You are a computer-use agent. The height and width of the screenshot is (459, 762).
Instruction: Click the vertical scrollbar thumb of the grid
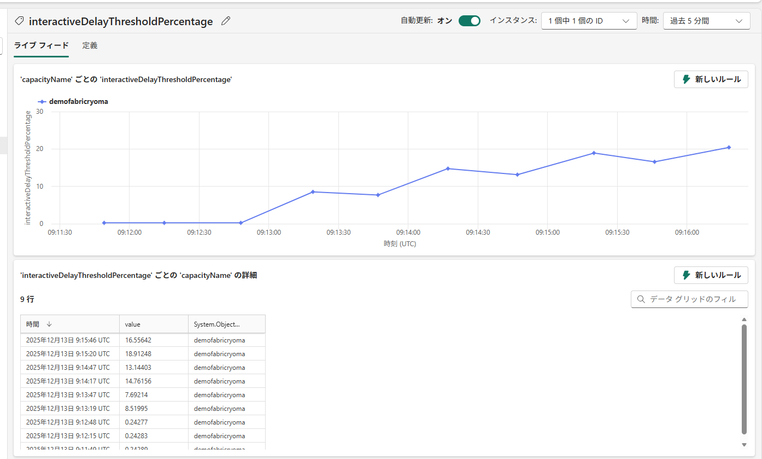744,379
